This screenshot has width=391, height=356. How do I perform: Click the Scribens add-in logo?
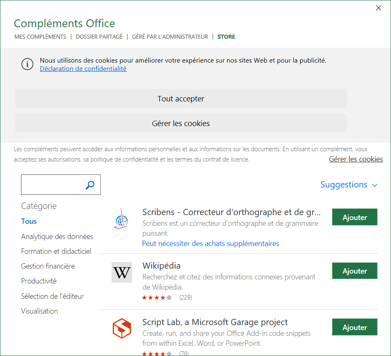click(x=121, y=218)
